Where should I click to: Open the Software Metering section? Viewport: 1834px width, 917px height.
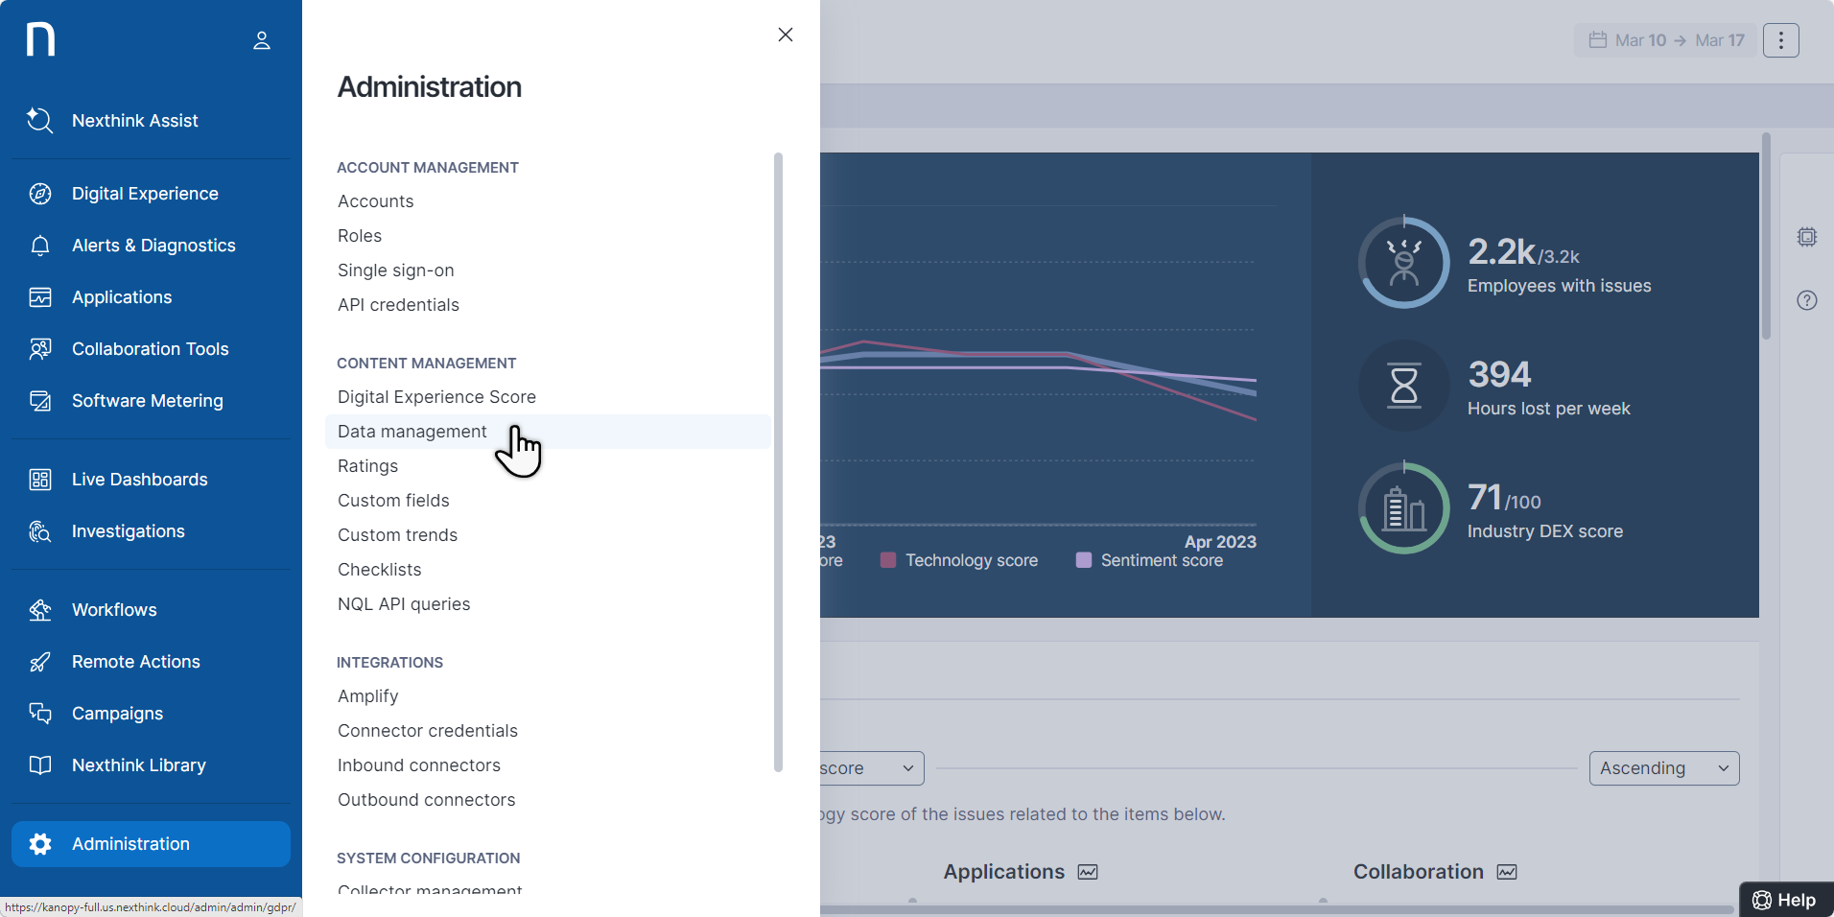pos(39,401)
